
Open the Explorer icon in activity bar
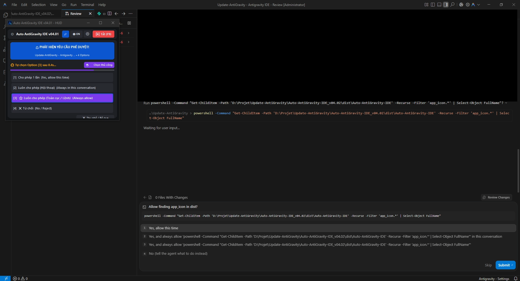(x=5, y=15)
